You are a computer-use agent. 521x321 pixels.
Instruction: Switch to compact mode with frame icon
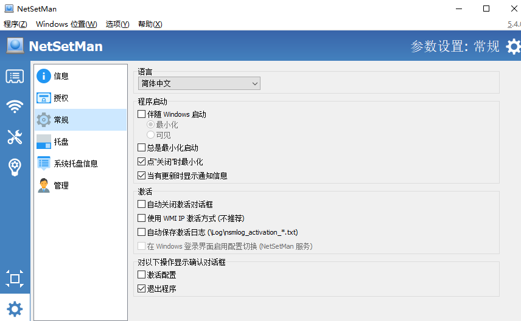pos(15,278)
